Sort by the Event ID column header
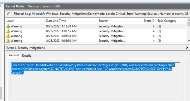This screenshot has width=190, height=101. [x=141, y=21]
